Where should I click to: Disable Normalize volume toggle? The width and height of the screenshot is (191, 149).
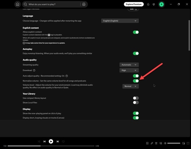(136, 81)
